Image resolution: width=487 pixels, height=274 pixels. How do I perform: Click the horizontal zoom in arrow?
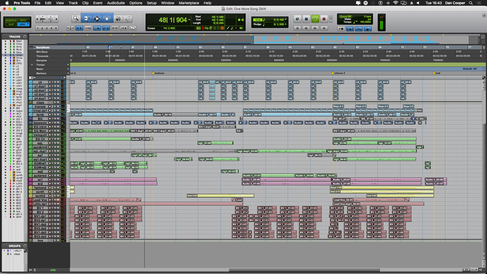[x=57, y=19]
